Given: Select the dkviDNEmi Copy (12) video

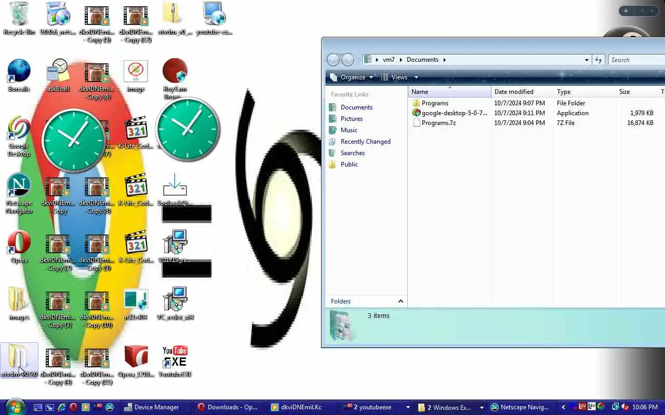Looking at the screenshot, I should tap(136, 23).
